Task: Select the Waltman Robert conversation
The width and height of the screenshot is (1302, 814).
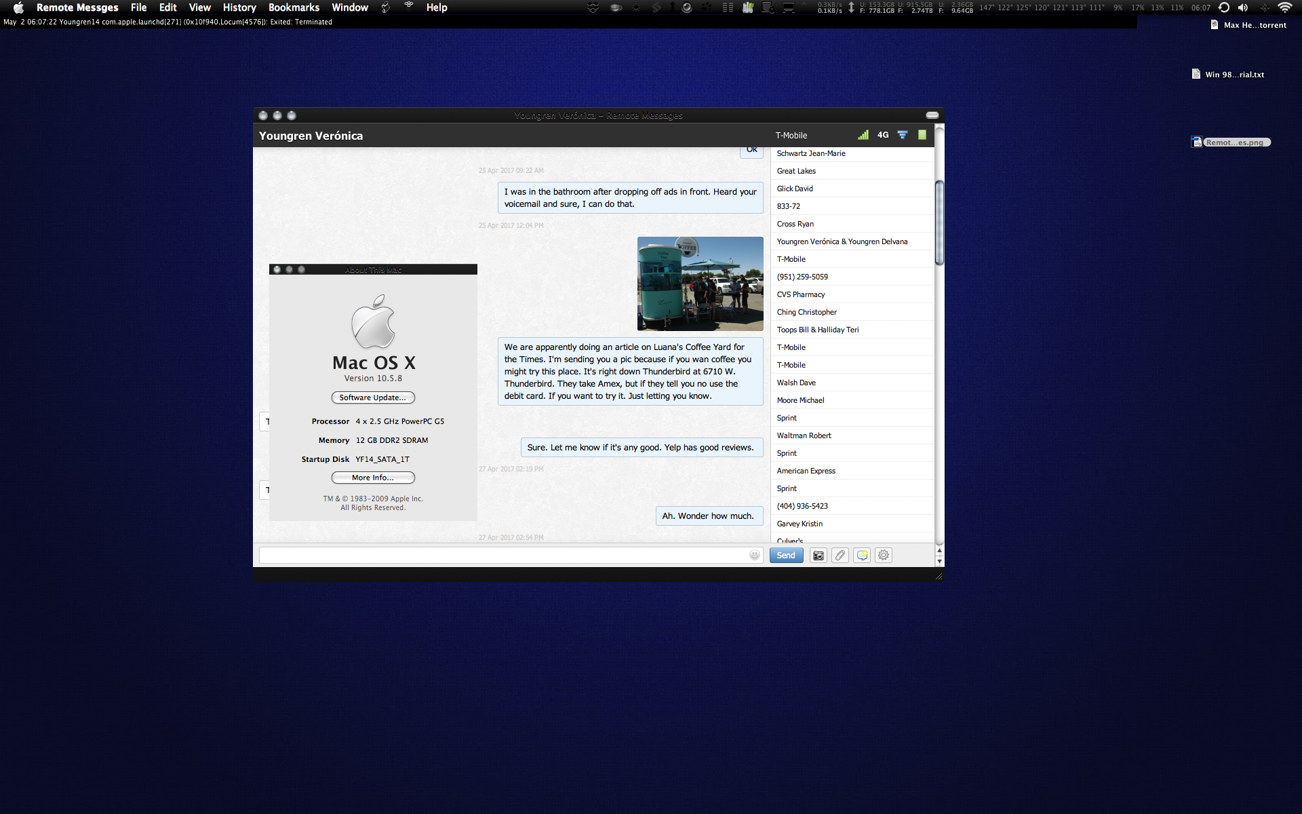Action: (x=852, y=435)
